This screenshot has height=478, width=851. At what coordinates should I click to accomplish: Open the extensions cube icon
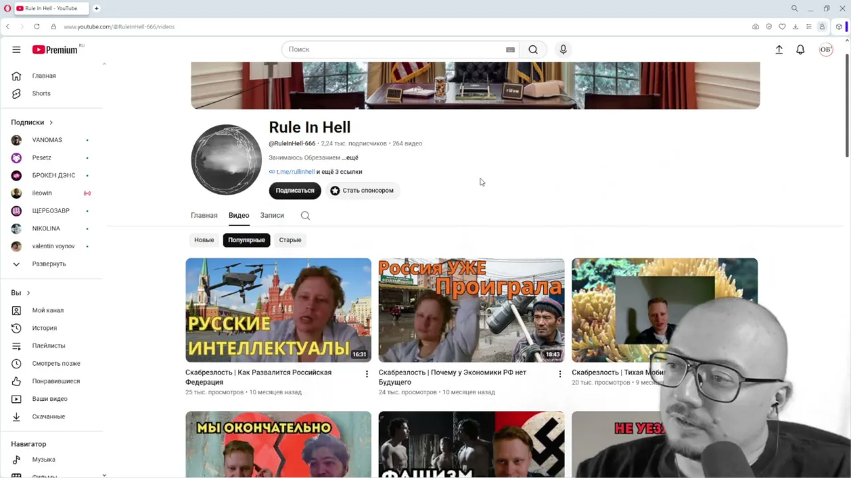839,27
